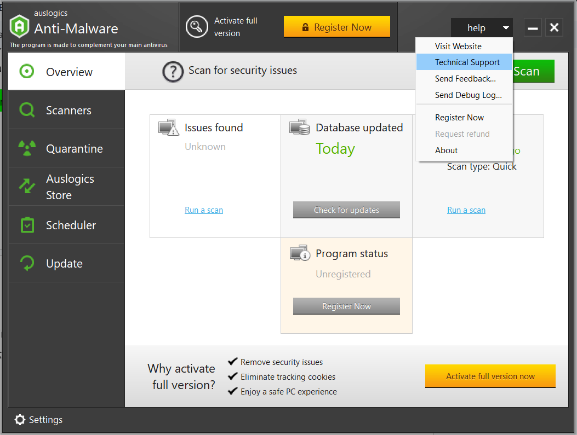Click the Overview target icon
Image resolution: width=577 pixels, height=435 pixels.
(x=26, y=71)
